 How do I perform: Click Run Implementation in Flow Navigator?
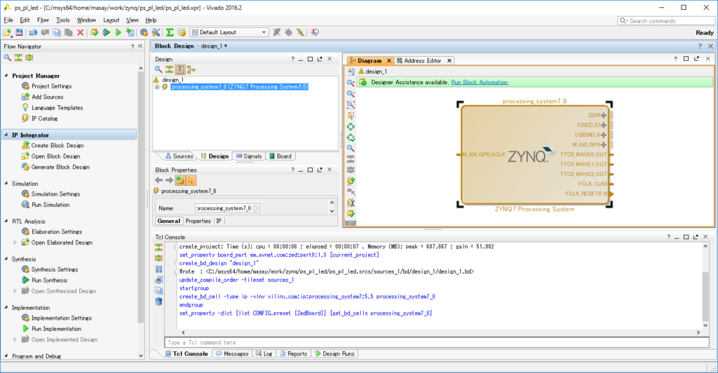[x=56, y=329]
